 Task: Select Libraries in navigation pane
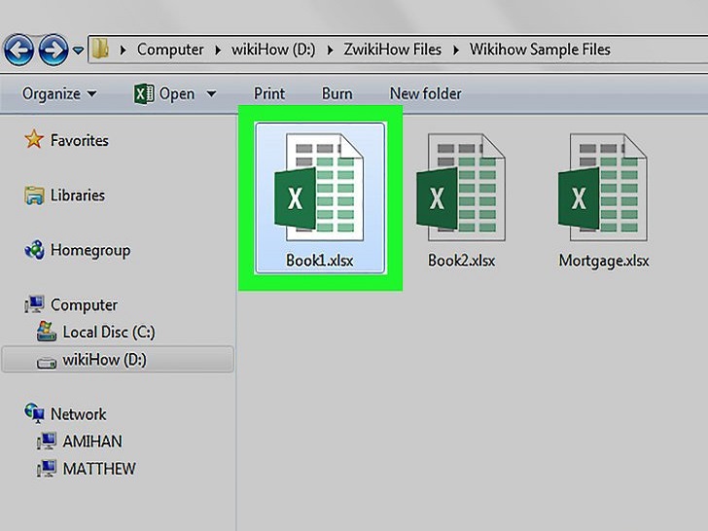(x=78, y=195)
